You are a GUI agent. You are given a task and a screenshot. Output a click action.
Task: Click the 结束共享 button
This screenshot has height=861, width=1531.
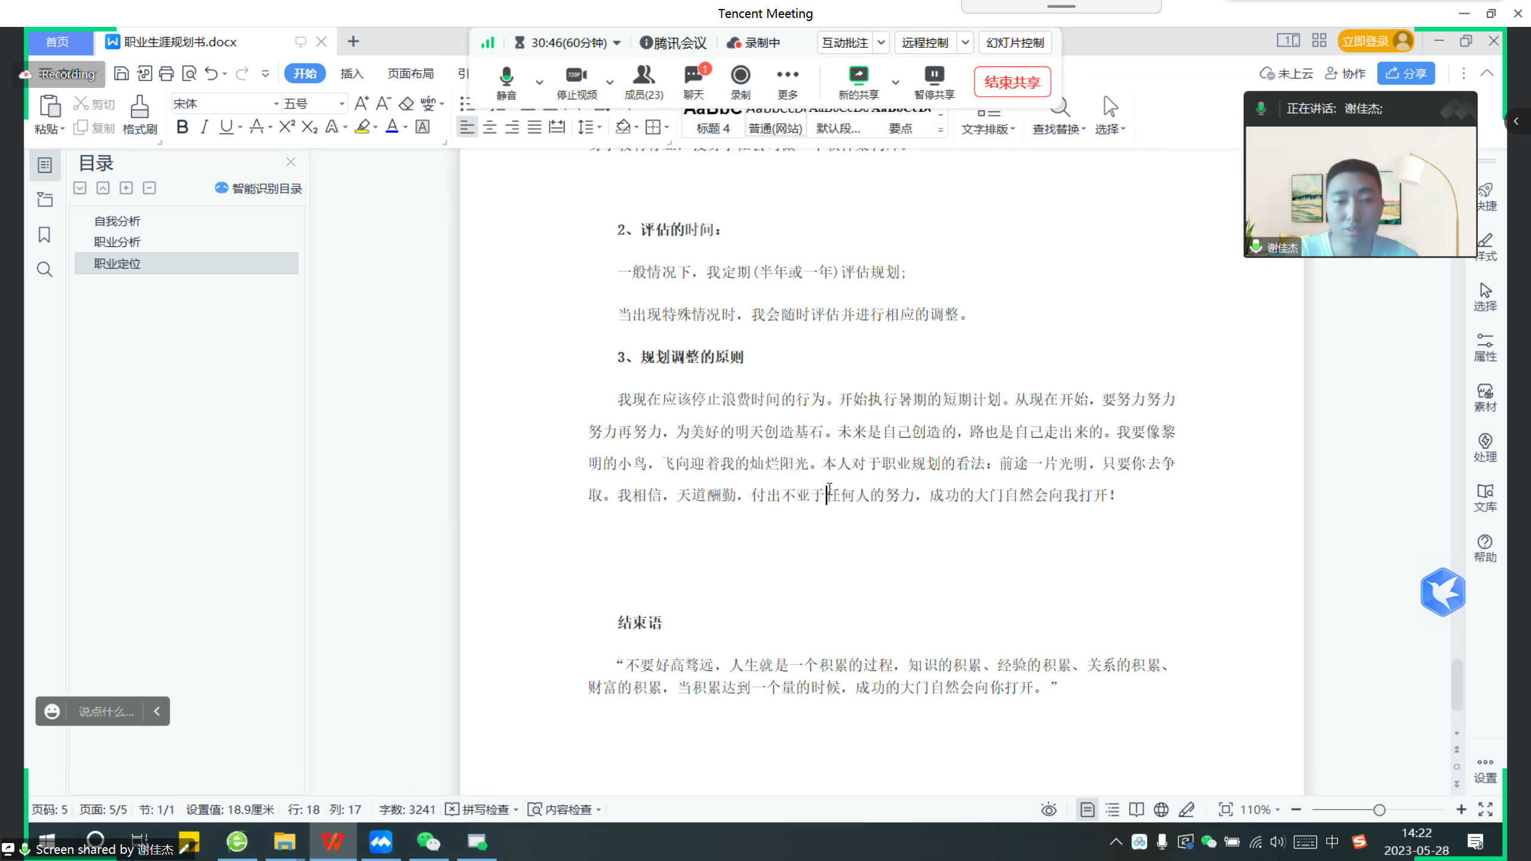(1012, 82)
